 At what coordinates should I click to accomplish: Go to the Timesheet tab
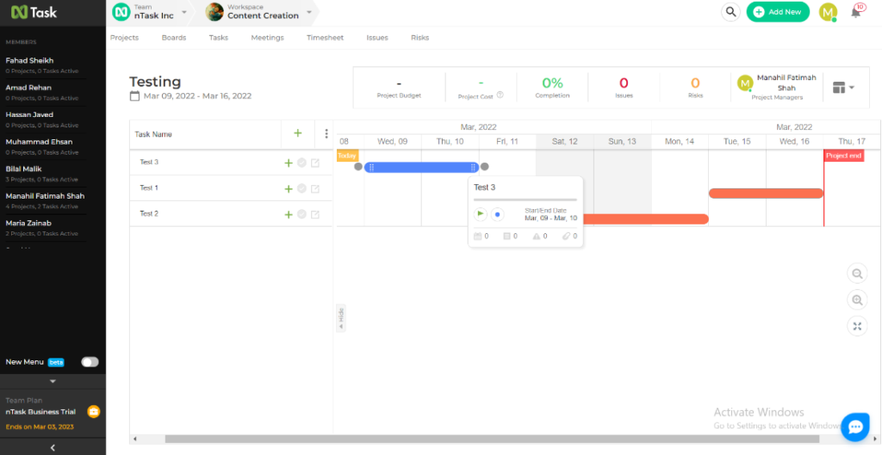pyautogui.click(x=325, y=38)
